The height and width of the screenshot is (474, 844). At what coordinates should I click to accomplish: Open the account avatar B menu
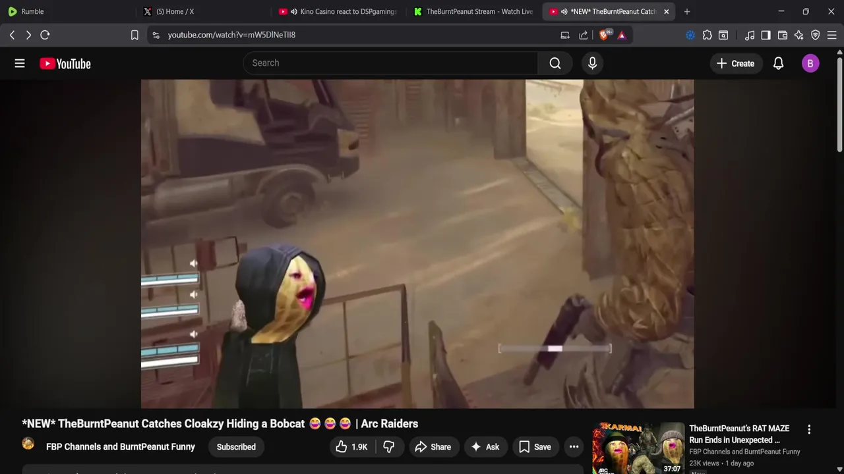810,63
